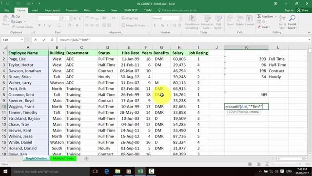312x176 pixels.
Task: Open the font name combo box
Action: pos(49,19)
